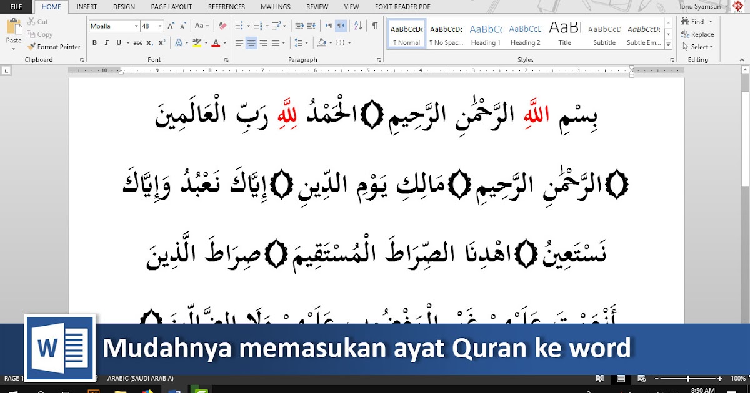
Task: Click the Cut scissors command
Action: point(37,22)
